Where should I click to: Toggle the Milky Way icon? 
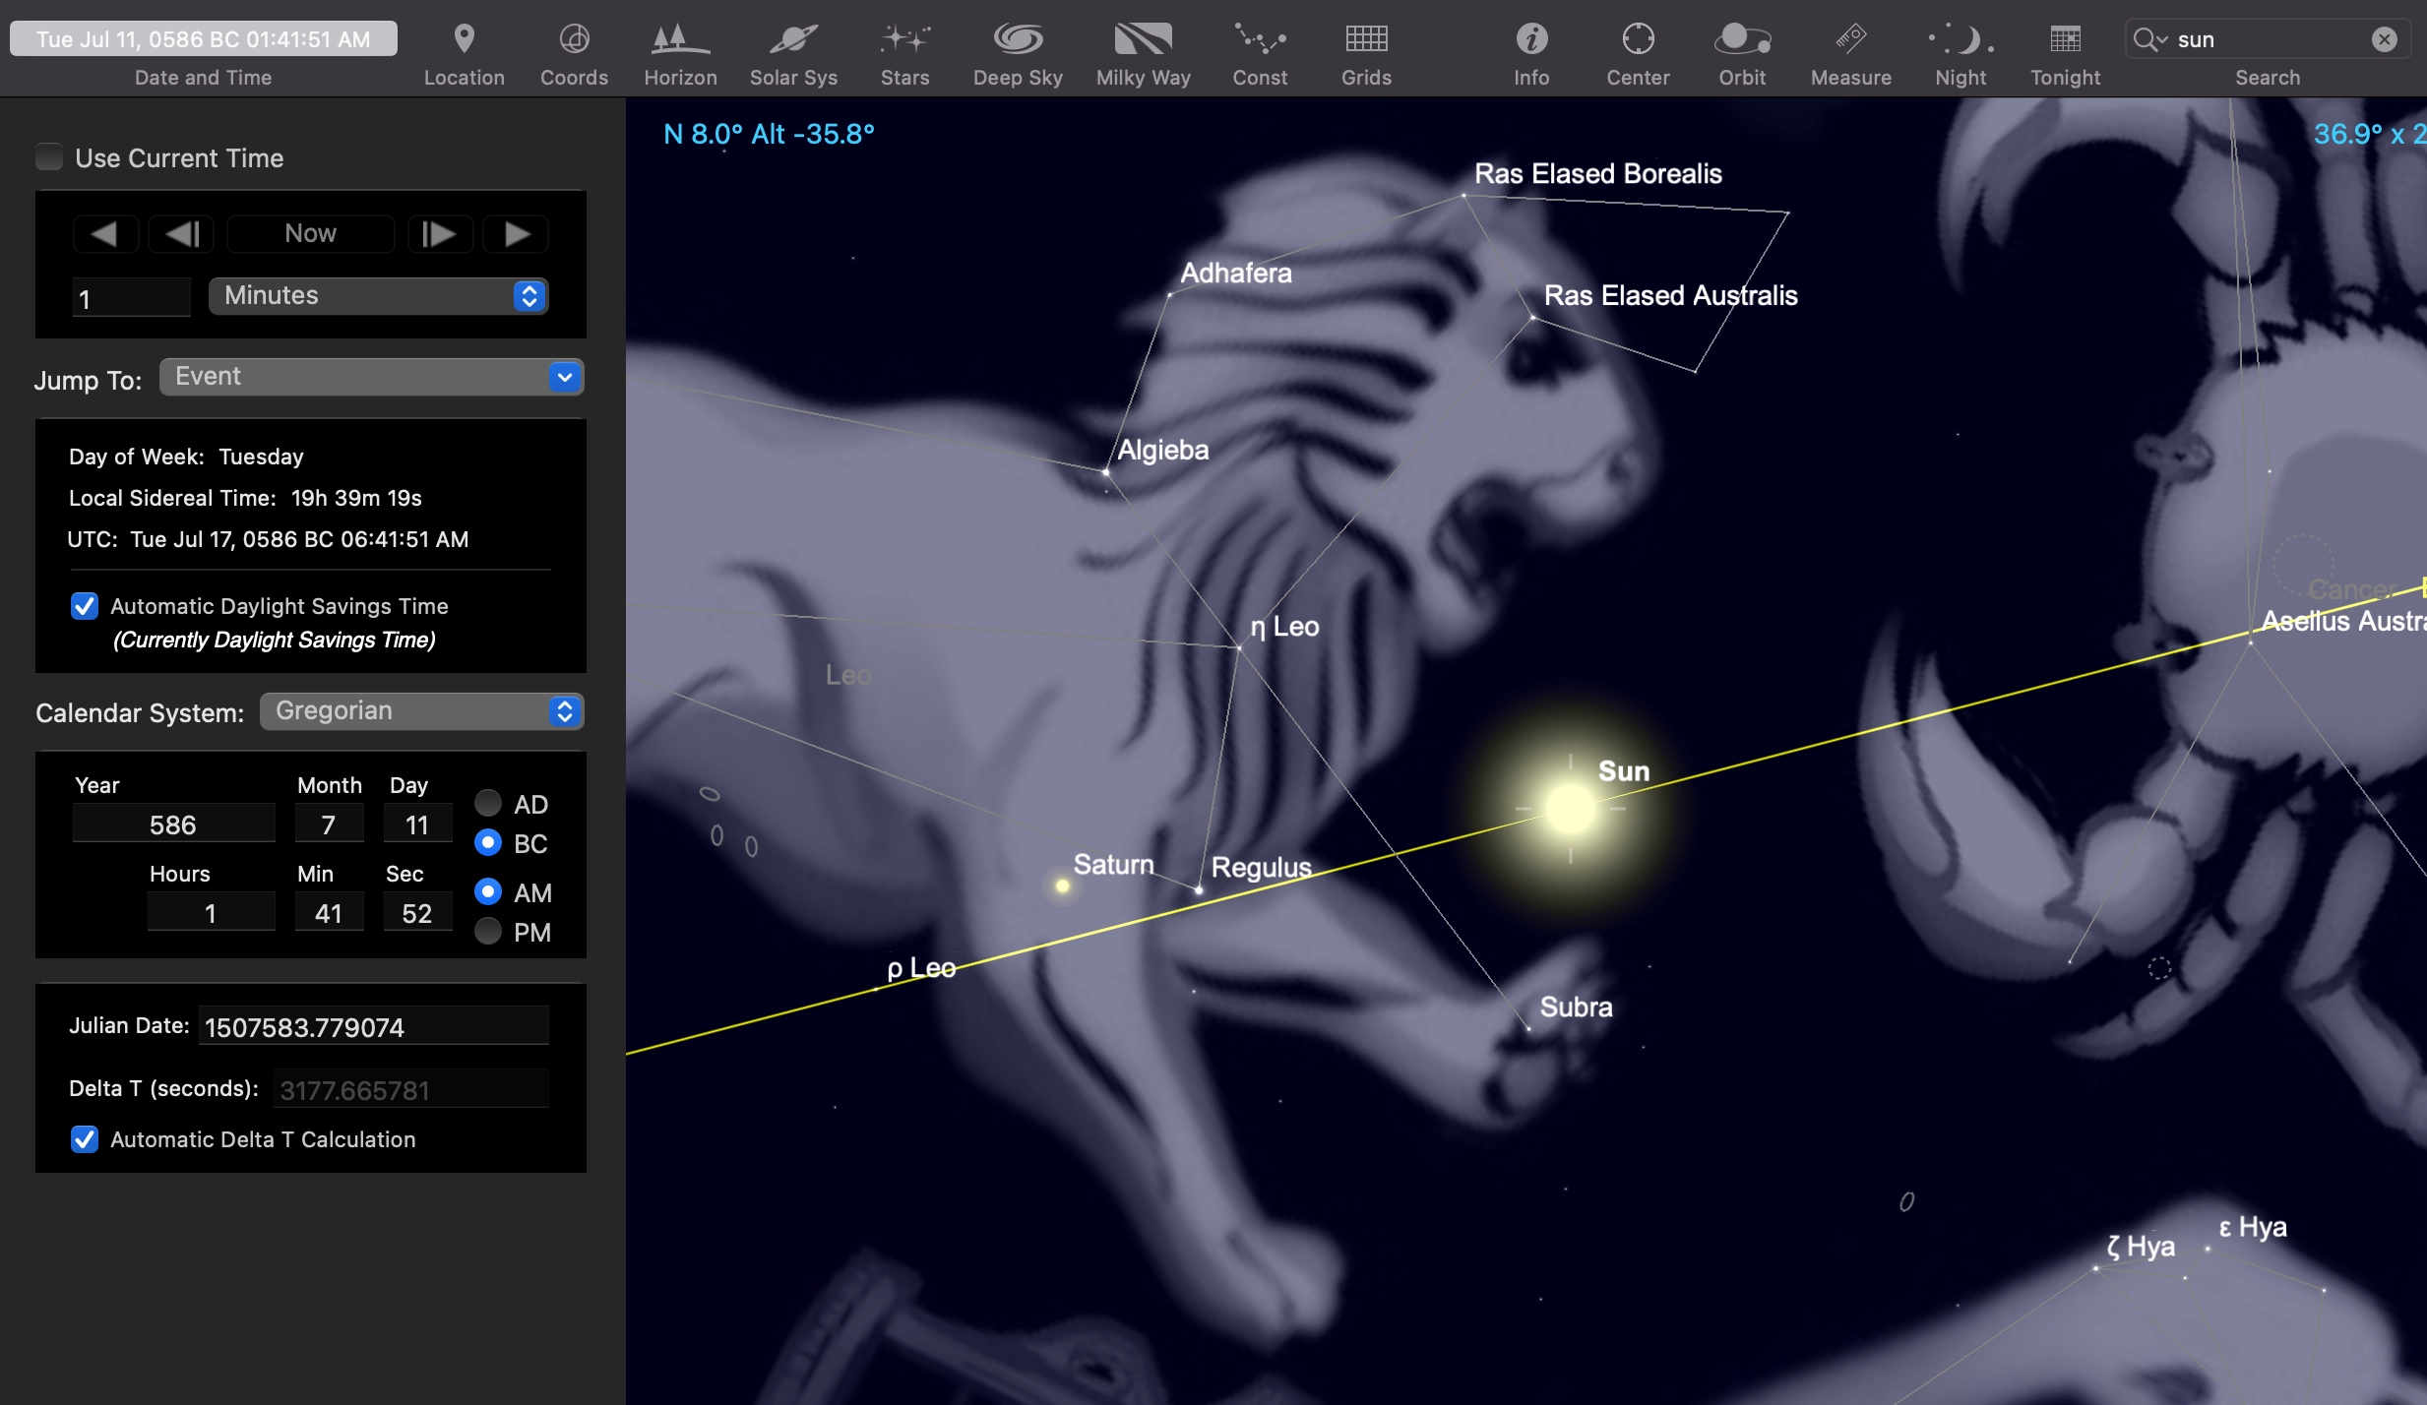[x=1143, y=39]
